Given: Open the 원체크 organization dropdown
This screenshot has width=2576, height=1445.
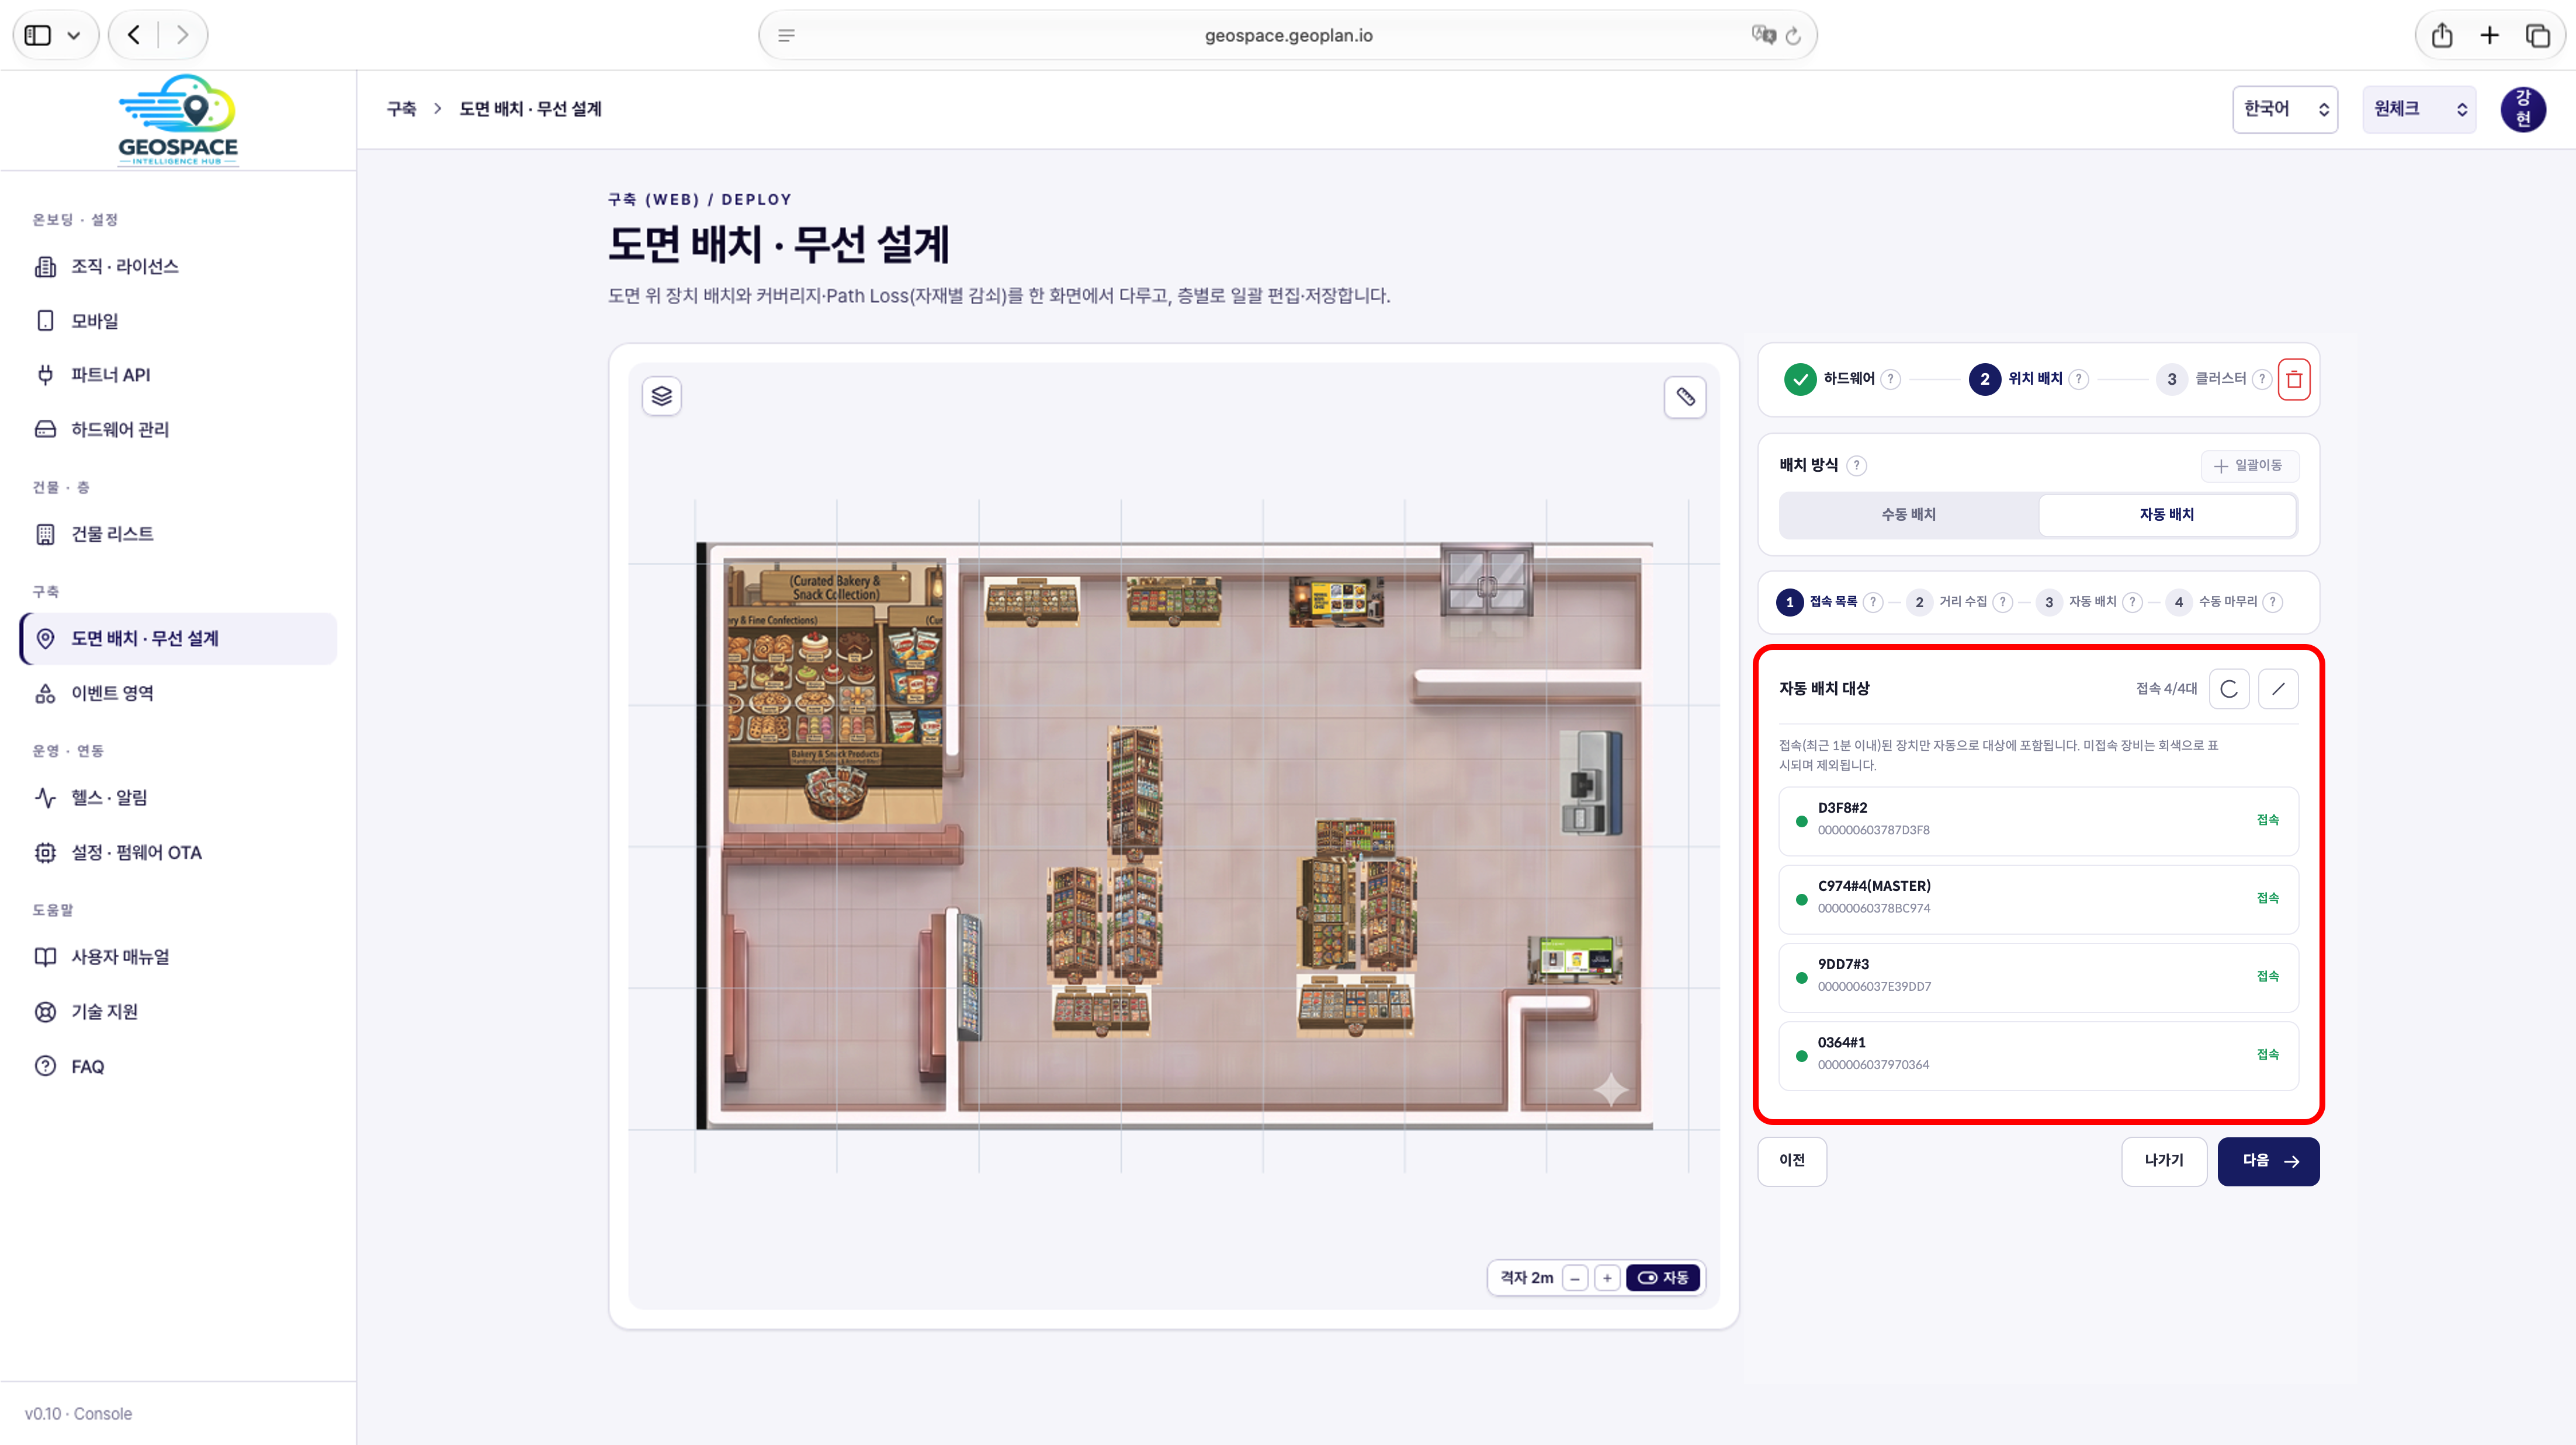Looking at the screenshot, I should click(x=2418, y=109).
